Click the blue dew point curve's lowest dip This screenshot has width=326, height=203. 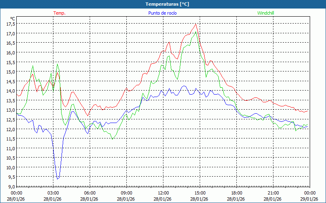[58, 179]
